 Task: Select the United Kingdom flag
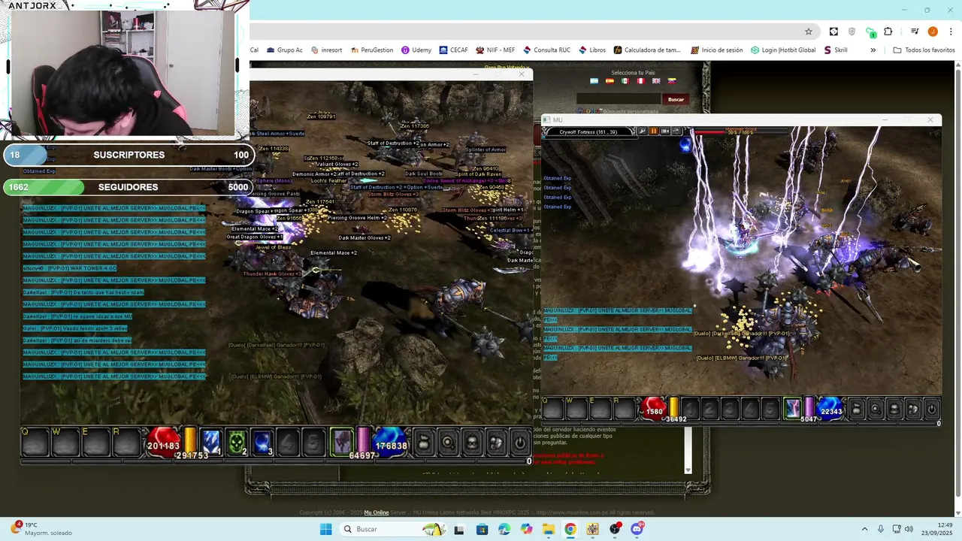(656, 81)
